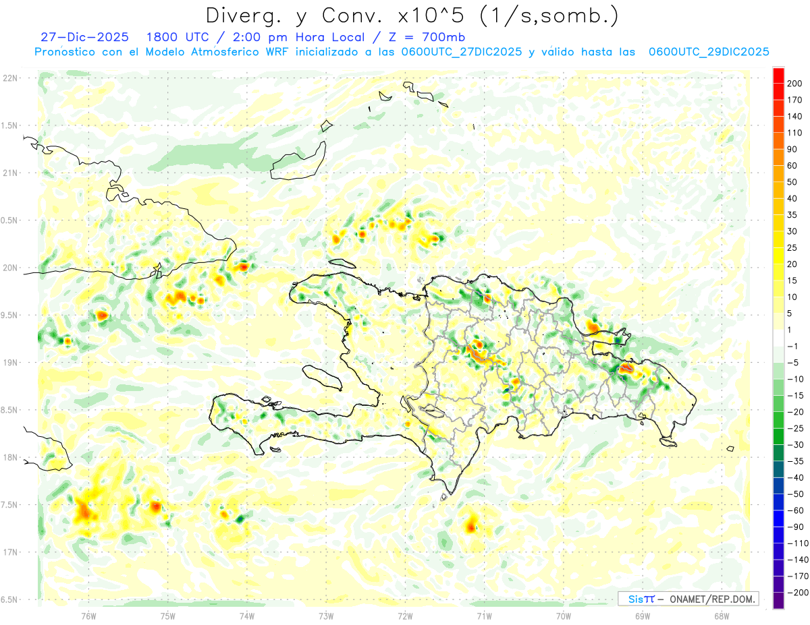Click the "7.5N" latitude label
810x625 pixels.
point(10,505)
